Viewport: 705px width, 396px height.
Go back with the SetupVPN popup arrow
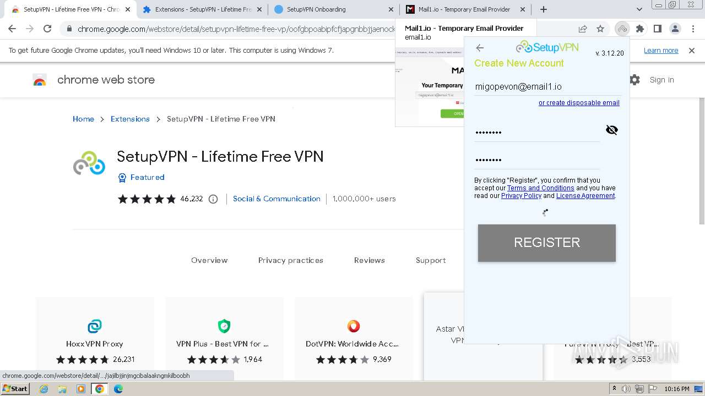480,48
